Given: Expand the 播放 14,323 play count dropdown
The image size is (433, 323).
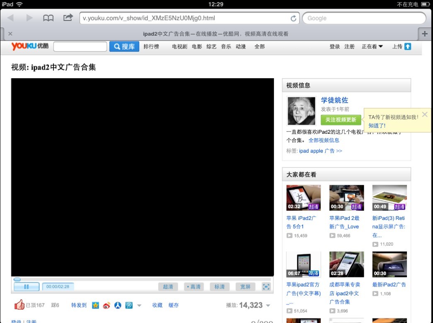Looking at the screenshot, I should click(268, 305).
